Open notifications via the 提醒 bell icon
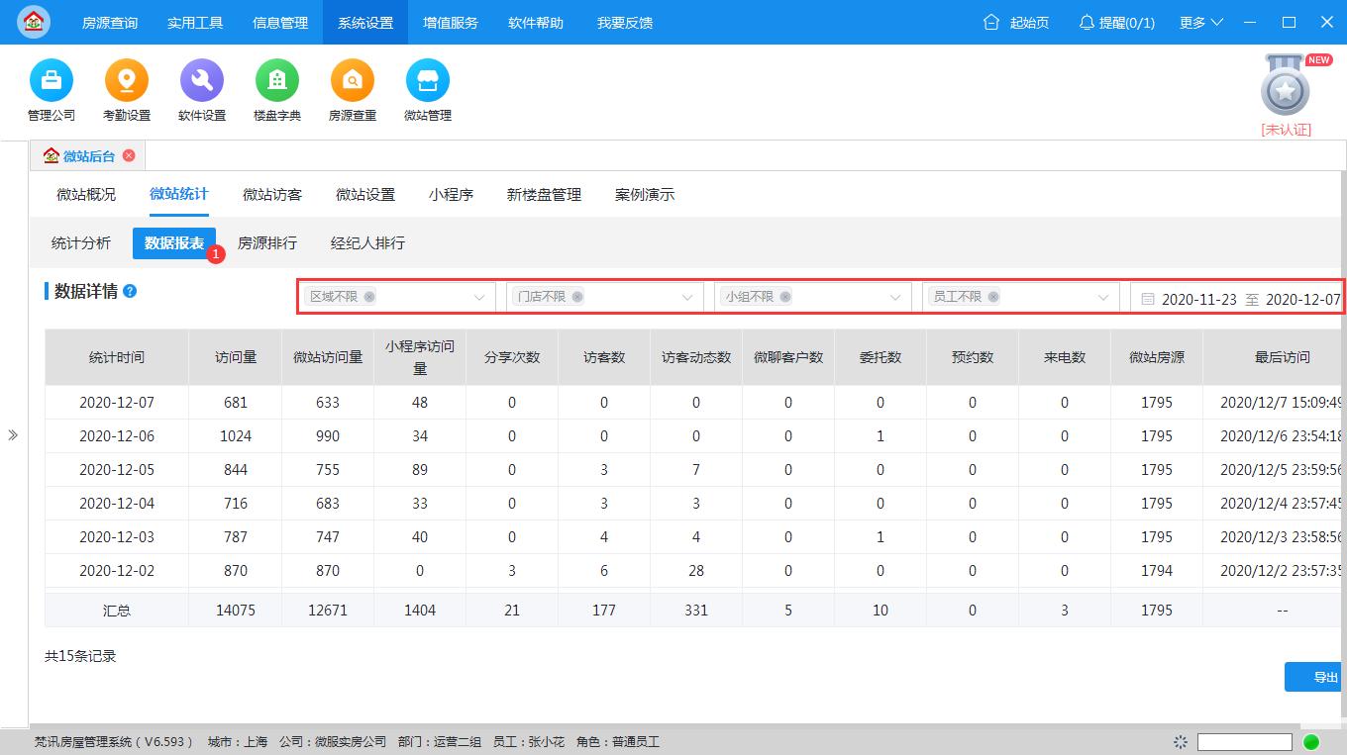1347x755 pixels. click(1087, 22)
